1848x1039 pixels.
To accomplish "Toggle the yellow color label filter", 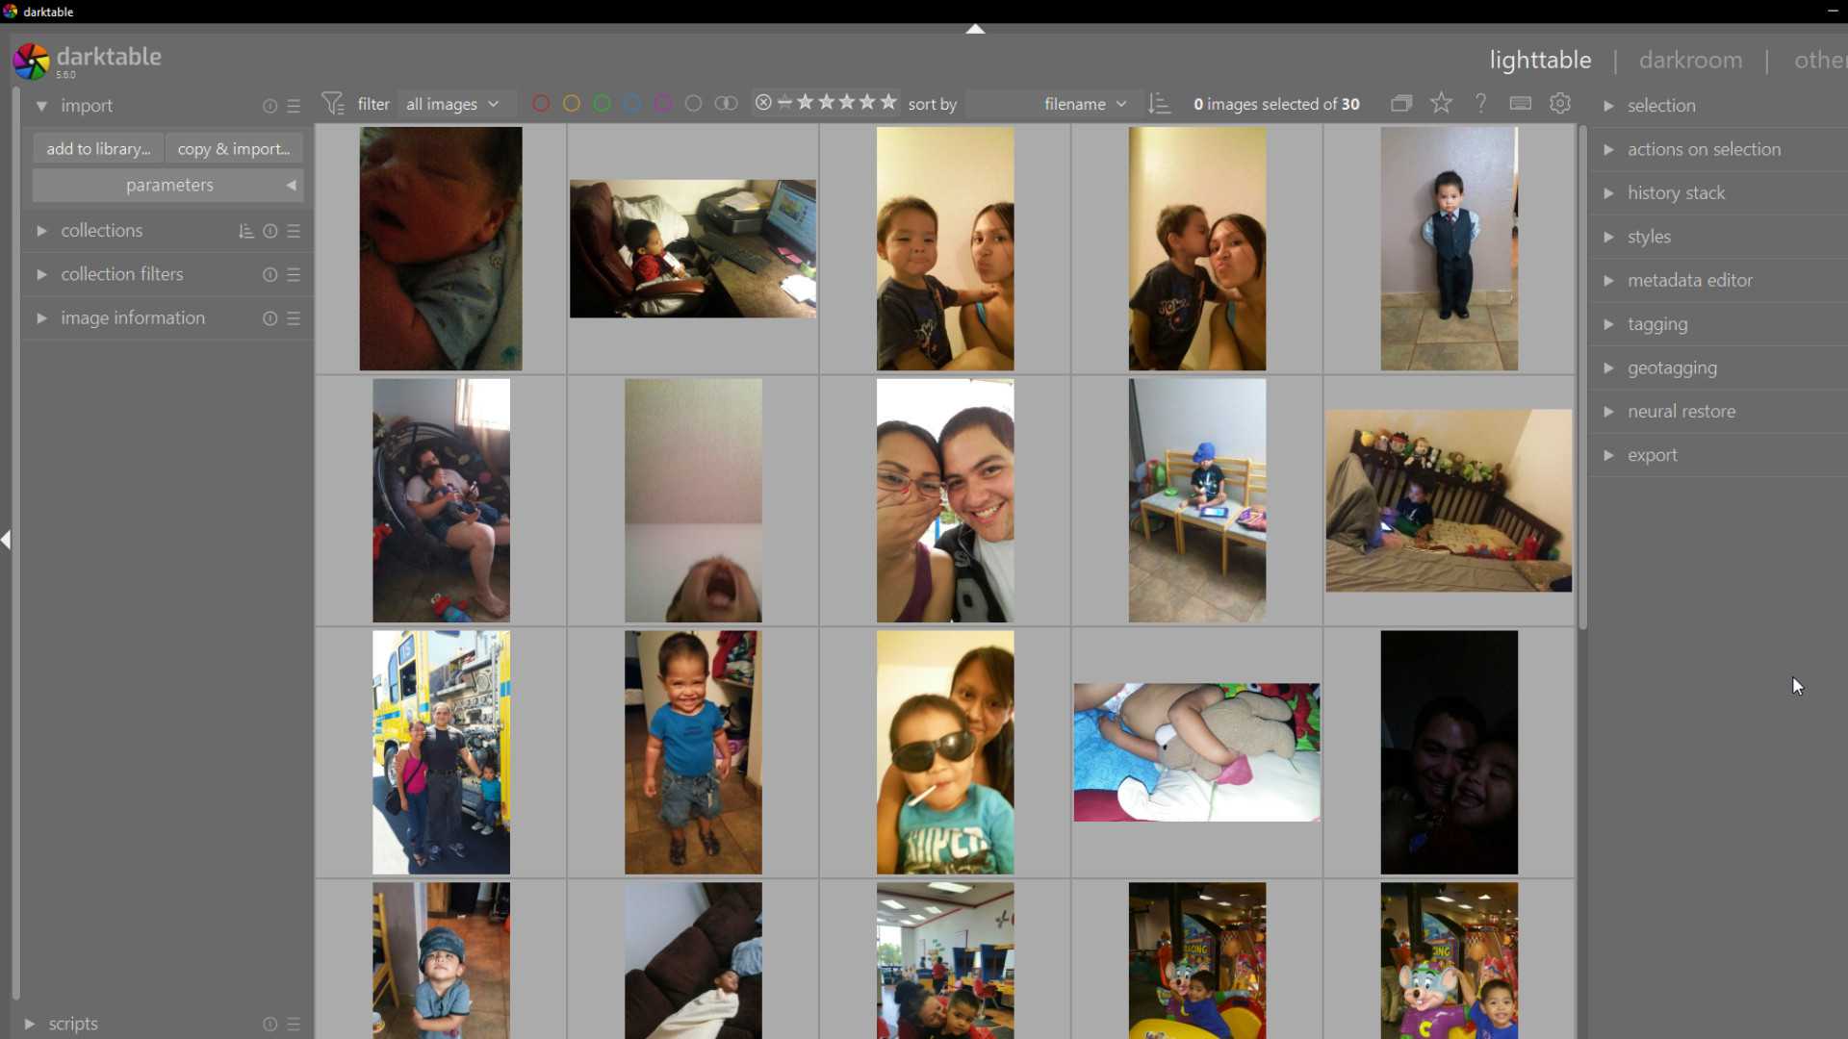I will [x=572, y=103].
